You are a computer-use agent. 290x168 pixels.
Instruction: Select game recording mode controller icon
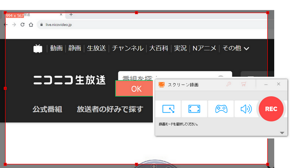point(221,109)
